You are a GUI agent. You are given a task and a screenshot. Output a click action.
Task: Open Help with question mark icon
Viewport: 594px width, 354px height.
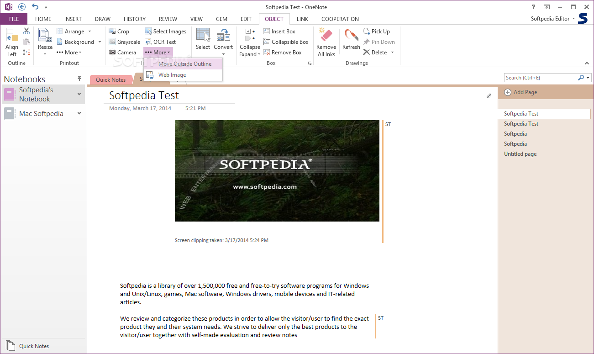click(x=534, y=7)
